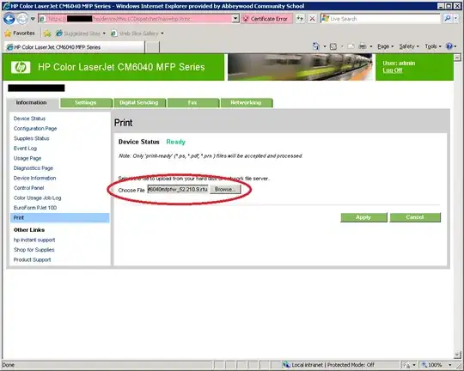Open the Web Slice Gallery link
This screenshot has height=371, width=464.
(x=137, y=33)
